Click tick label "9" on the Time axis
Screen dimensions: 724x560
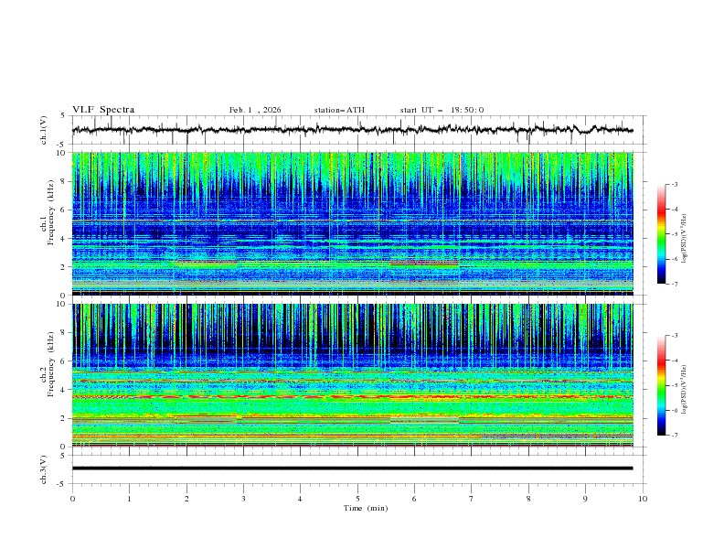(x=585, y=499)
